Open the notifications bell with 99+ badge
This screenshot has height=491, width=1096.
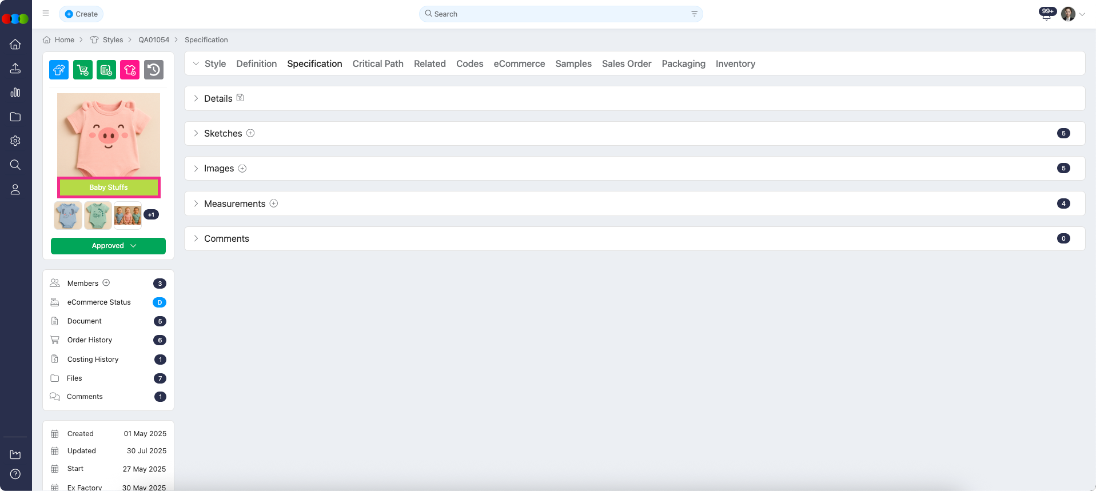[1046, 15]
